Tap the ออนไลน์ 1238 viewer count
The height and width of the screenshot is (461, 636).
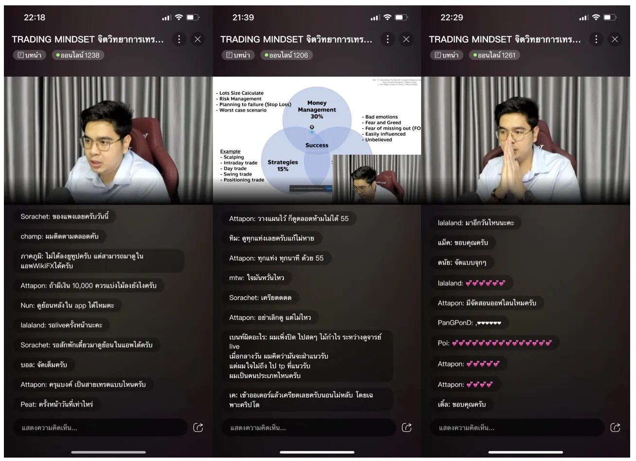78,55
